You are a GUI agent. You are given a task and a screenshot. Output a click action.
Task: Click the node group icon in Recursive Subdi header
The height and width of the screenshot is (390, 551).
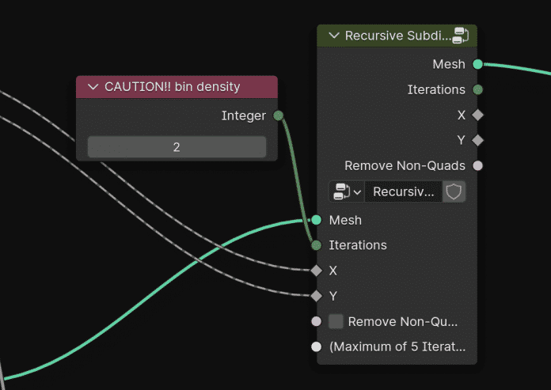(461, 36)
